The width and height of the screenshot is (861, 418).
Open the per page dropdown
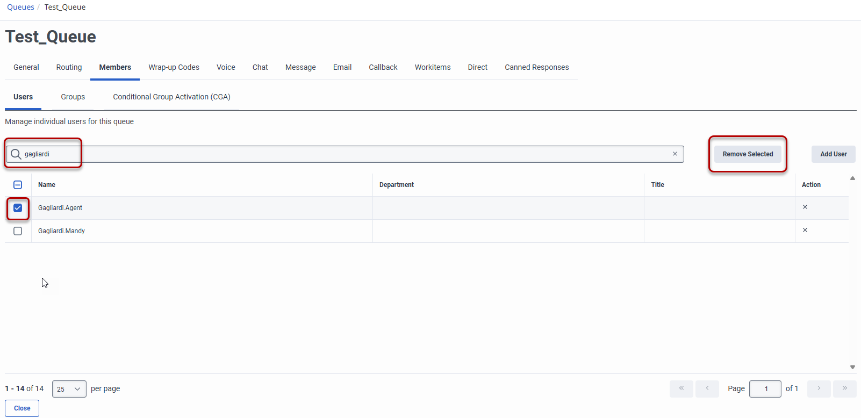[x=69, y=389]
